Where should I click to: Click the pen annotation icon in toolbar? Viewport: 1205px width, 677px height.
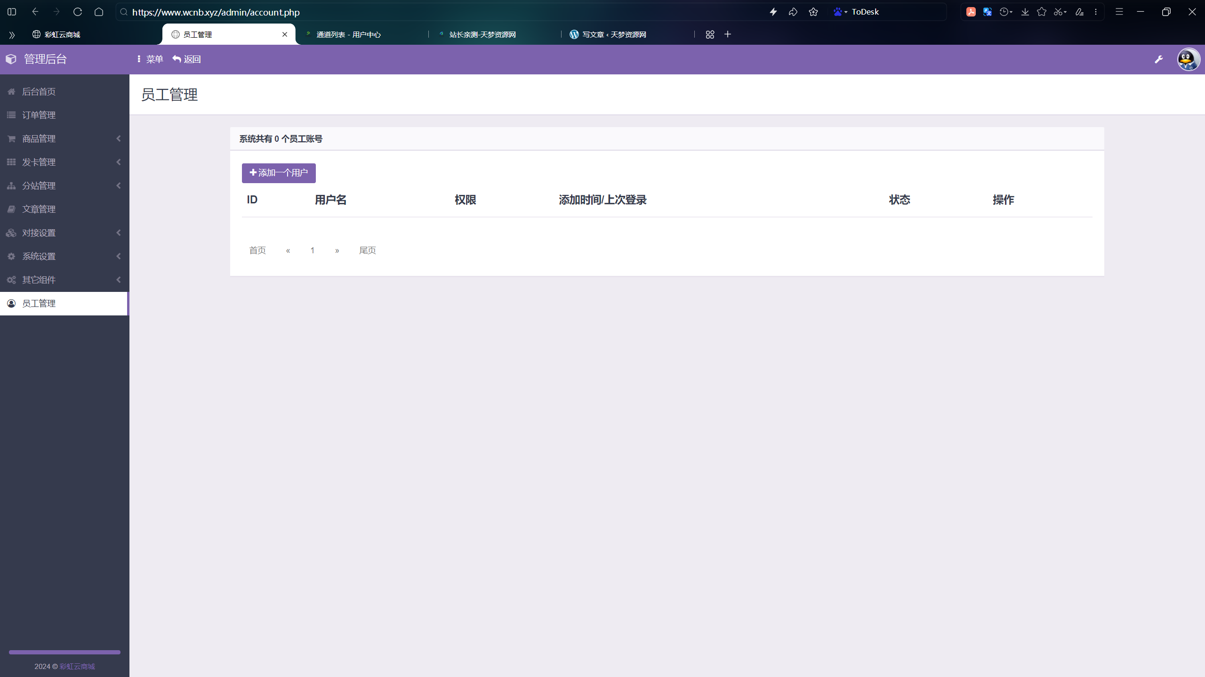click(x=1079, y=12)
